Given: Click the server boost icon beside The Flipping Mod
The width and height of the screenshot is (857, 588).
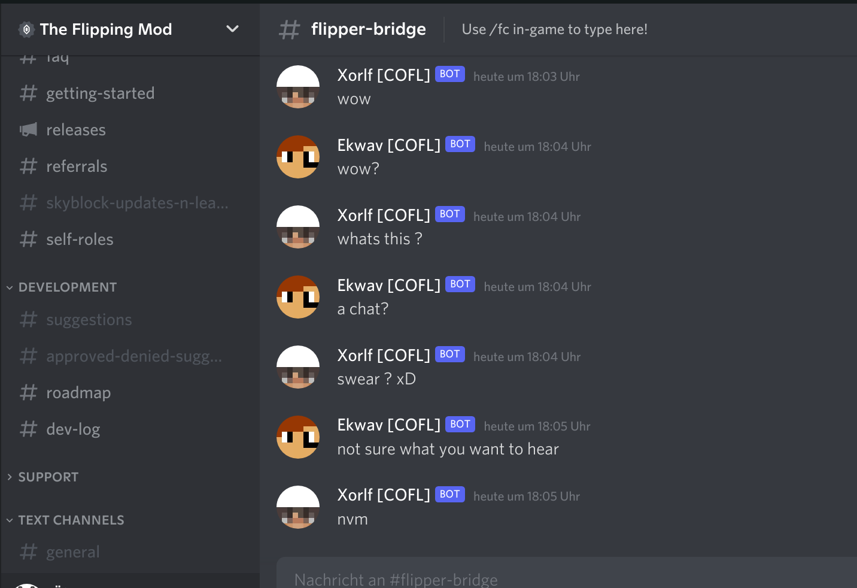Looking at the screenshot, I should [26, 29].
